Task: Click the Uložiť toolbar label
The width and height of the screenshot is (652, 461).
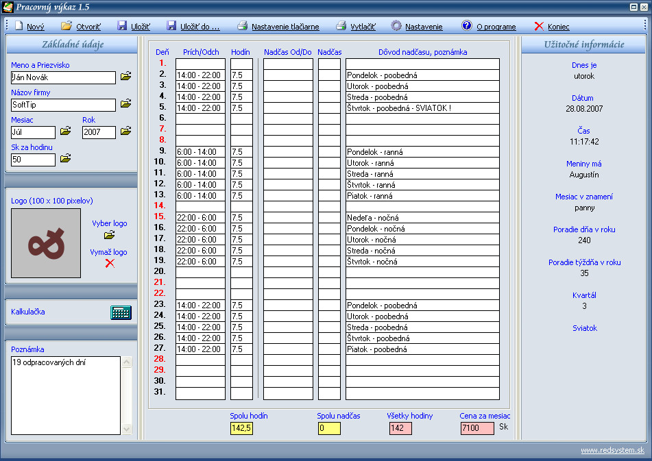Action: coord(141,27)
